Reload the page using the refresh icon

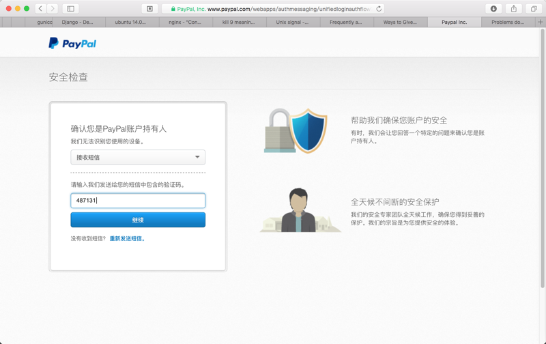point(379,9)
